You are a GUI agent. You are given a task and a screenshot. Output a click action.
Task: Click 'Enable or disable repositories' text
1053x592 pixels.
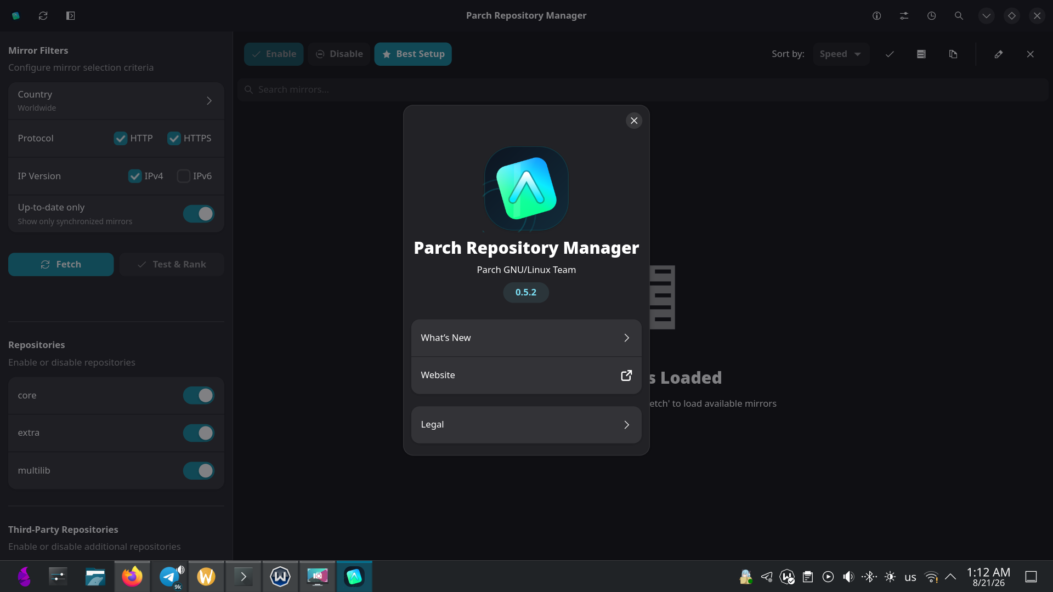click(x=72, y=363)
